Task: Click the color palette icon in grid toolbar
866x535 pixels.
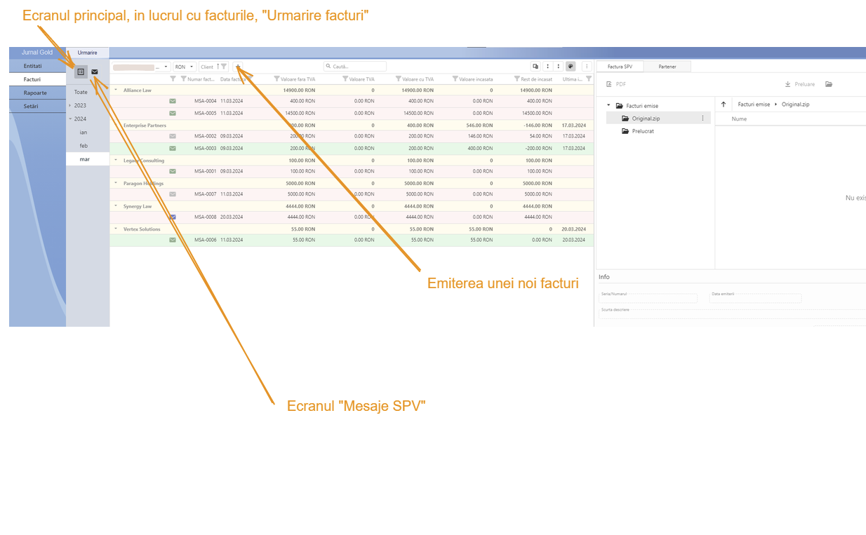Action: [571, 67]
